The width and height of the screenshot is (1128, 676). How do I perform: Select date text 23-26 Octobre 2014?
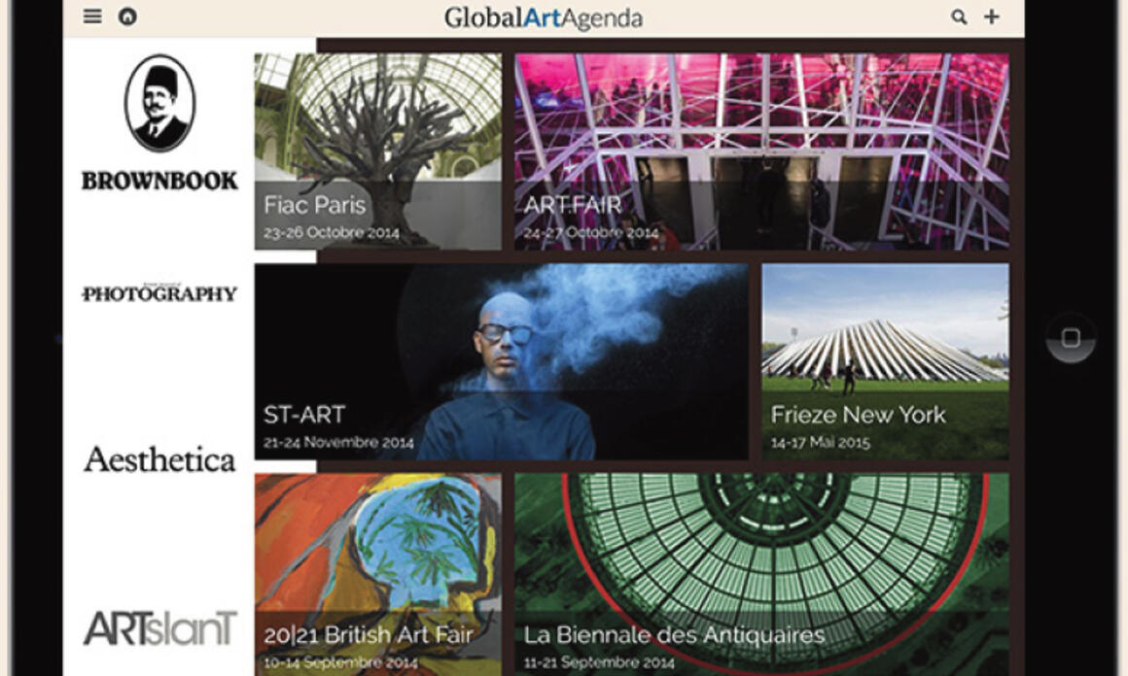coord(331,233)
